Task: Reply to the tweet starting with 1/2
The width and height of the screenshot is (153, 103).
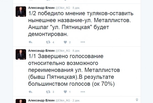Action: 30,42
